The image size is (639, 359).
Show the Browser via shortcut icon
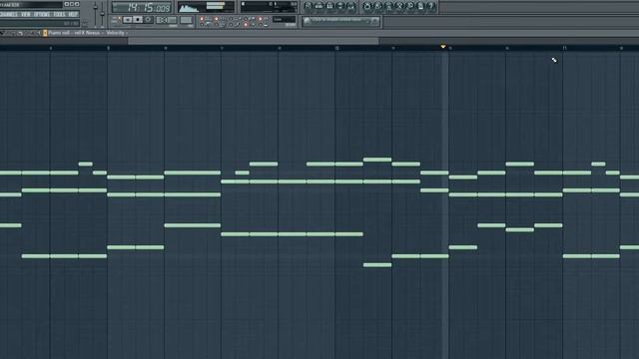[340, 6]
